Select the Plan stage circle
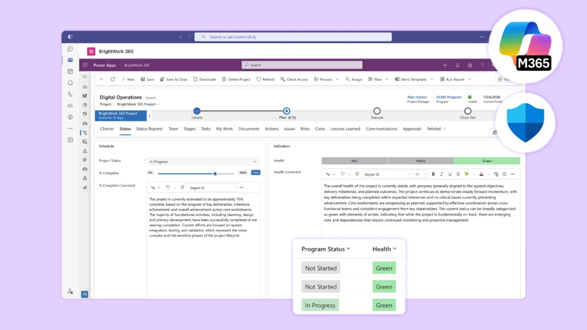 [287, 111]
